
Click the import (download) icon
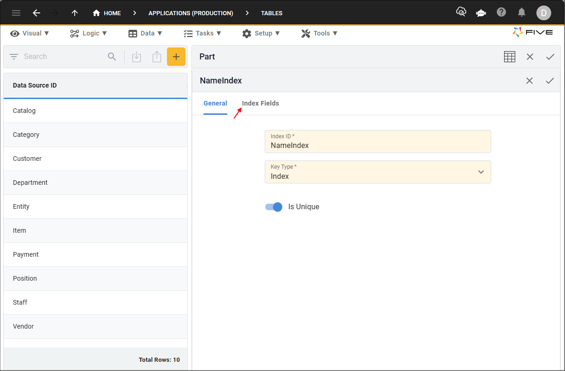137,57
